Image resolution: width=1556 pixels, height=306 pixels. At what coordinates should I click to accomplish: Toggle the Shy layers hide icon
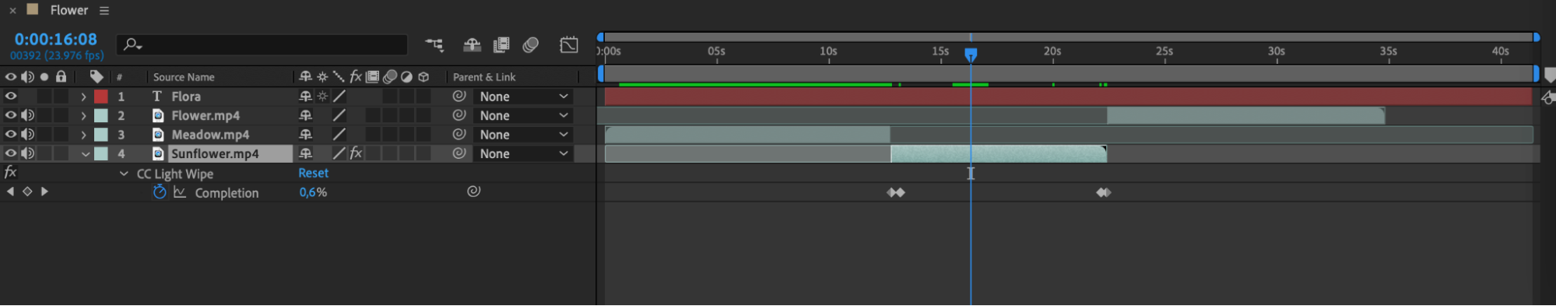(472, 45)
